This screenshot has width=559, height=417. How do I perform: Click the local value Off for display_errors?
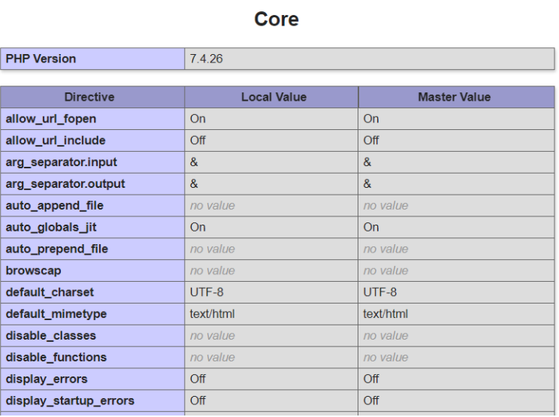tap(198, 379)
